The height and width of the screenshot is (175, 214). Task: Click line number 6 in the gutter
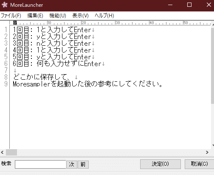[6, 64]
